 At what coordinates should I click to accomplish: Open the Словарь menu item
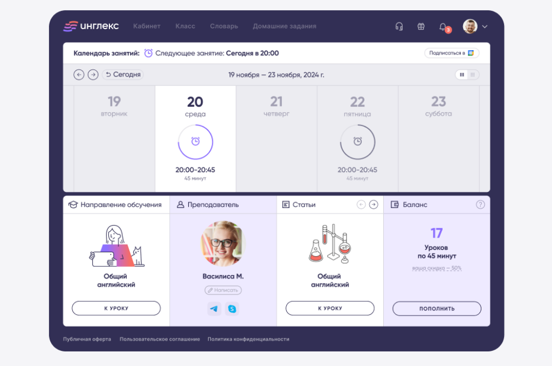(x=224, y=26)
